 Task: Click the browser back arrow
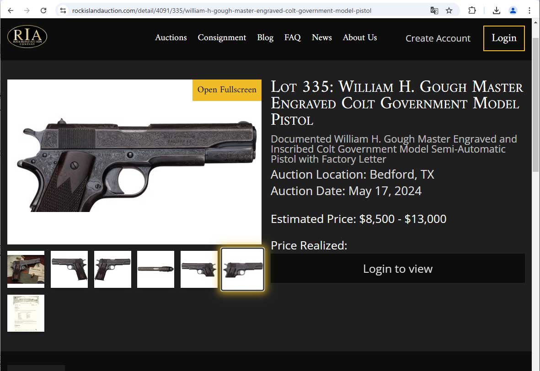[x=11, y=11]
